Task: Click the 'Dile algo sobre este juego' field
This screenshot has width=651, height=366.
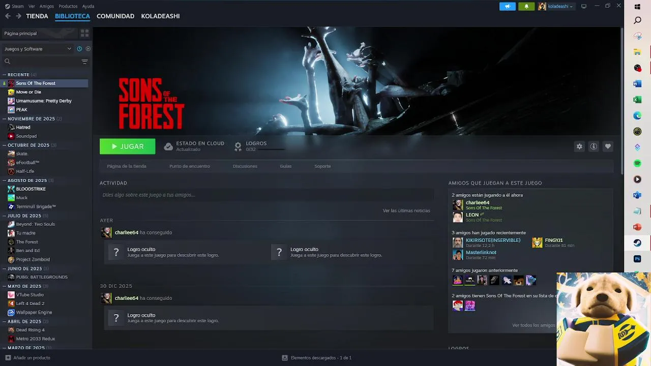Action: [x=267, y=195]
